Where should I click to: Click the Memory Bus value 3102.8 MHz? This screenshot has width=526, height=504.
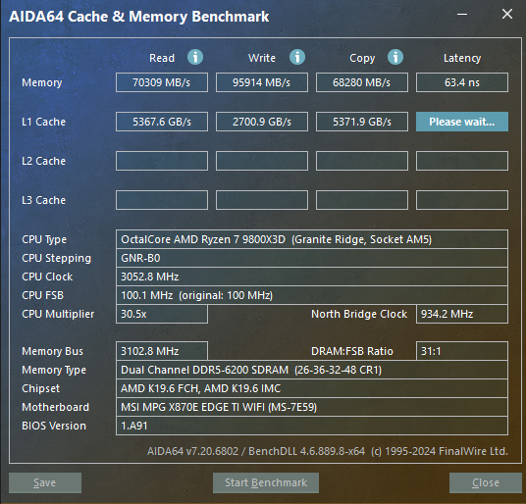[x=162, y=351]
